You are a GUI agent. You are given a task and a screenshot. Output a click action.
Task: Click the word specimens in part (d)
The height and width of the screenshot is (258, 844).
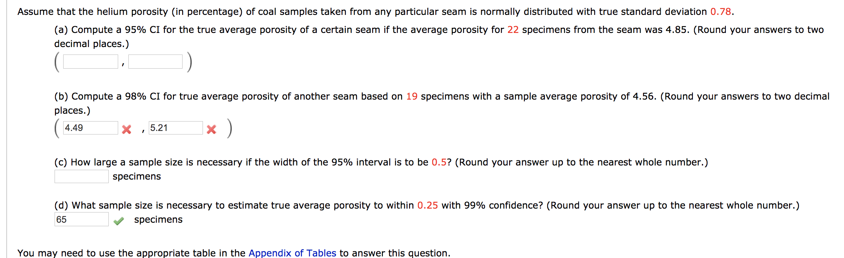pyautogui.click(x=158, y=220)
